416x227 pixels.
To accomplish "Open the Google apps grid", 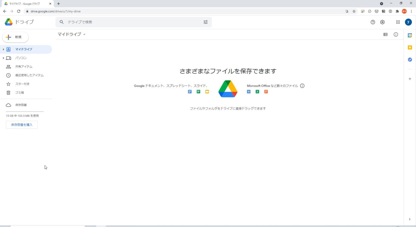I will click(398, 22).
